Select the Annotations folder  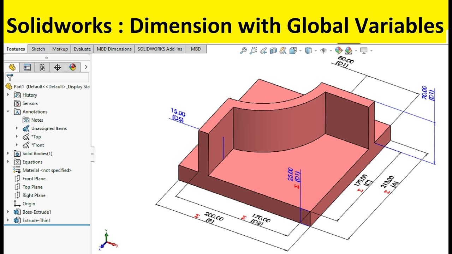(x=30, y=112)
